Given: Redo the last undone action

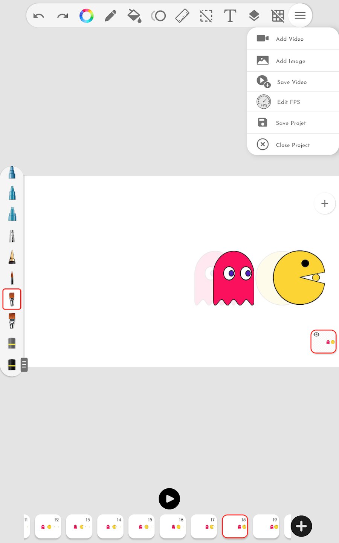Looking at the screenshot, I should pos(63,16).
